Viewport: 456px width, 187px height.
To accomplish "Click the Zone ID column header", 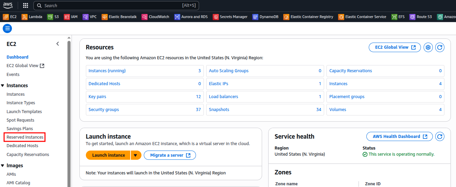I will (373, 184).
